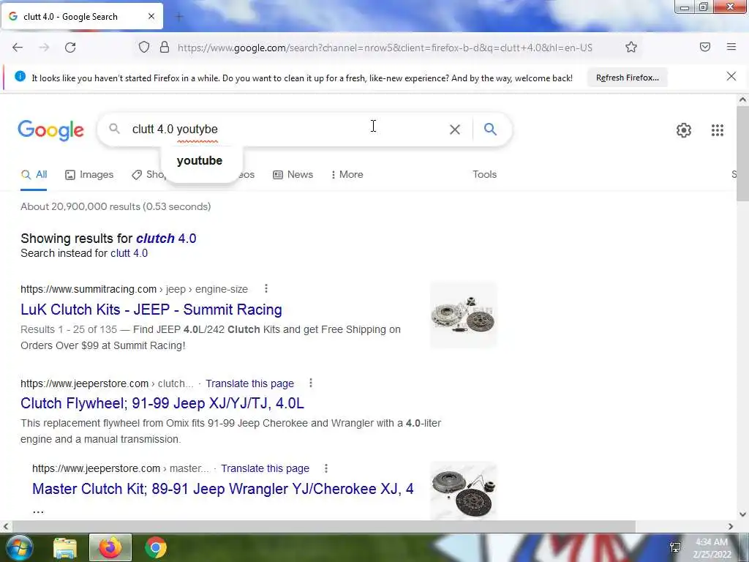This screenshot has height=562, width=749.
Task: Open Clutch Flywheel 91-99 Jeep result
Action: pos(162,403)
